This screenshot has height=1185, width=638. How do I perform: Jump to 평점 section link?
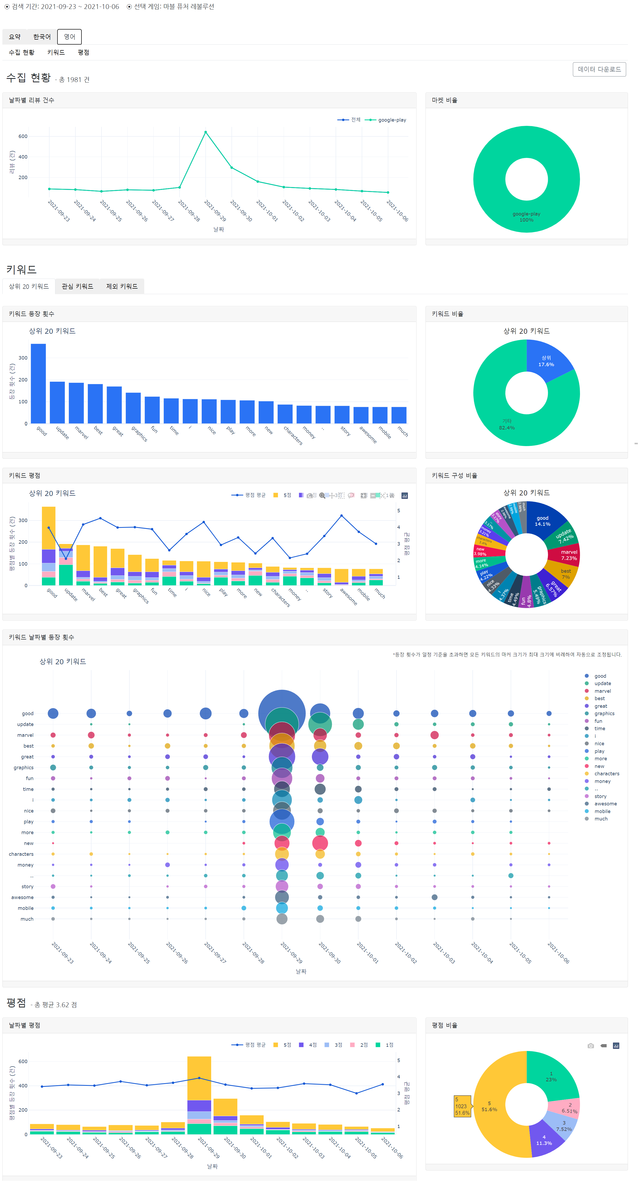(83, 52)
